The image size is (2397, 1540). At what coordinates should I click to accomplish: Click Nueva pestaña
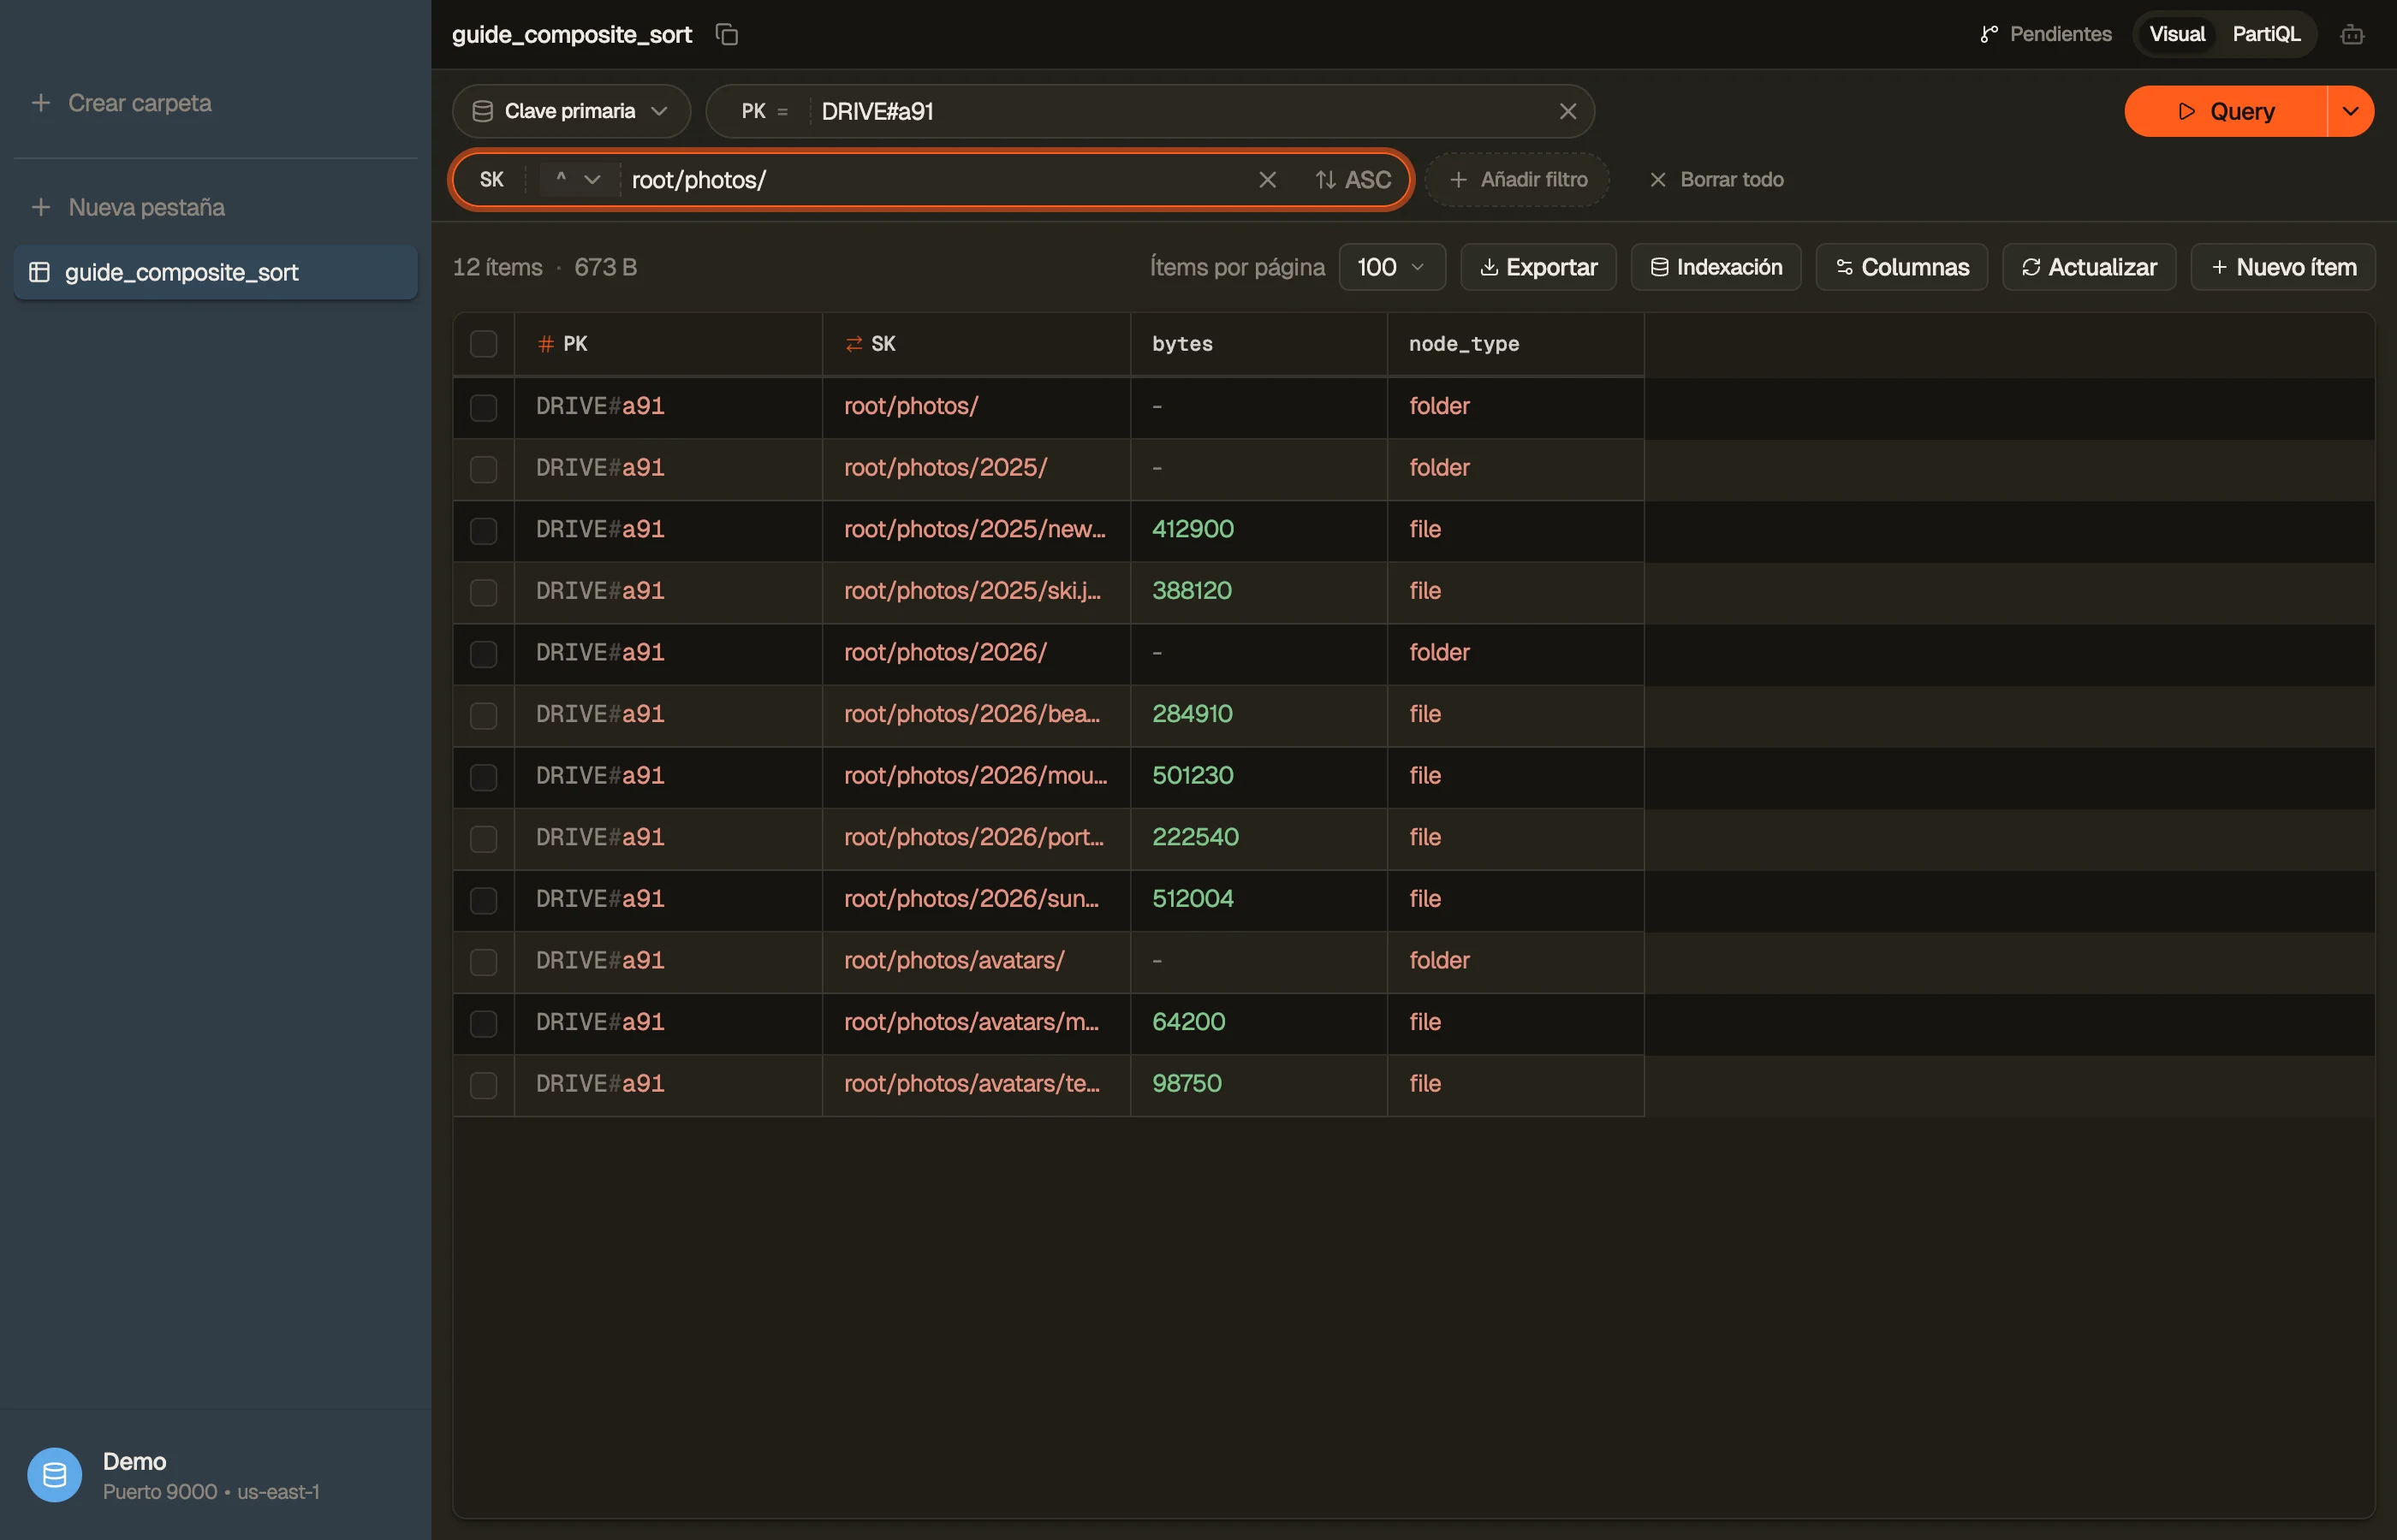tap(128, 207)
